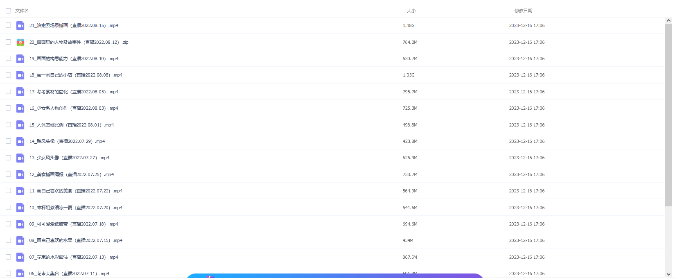
Task: Select checkbox for 14_鸭风头像 file
Action: (x=8, y=141)
